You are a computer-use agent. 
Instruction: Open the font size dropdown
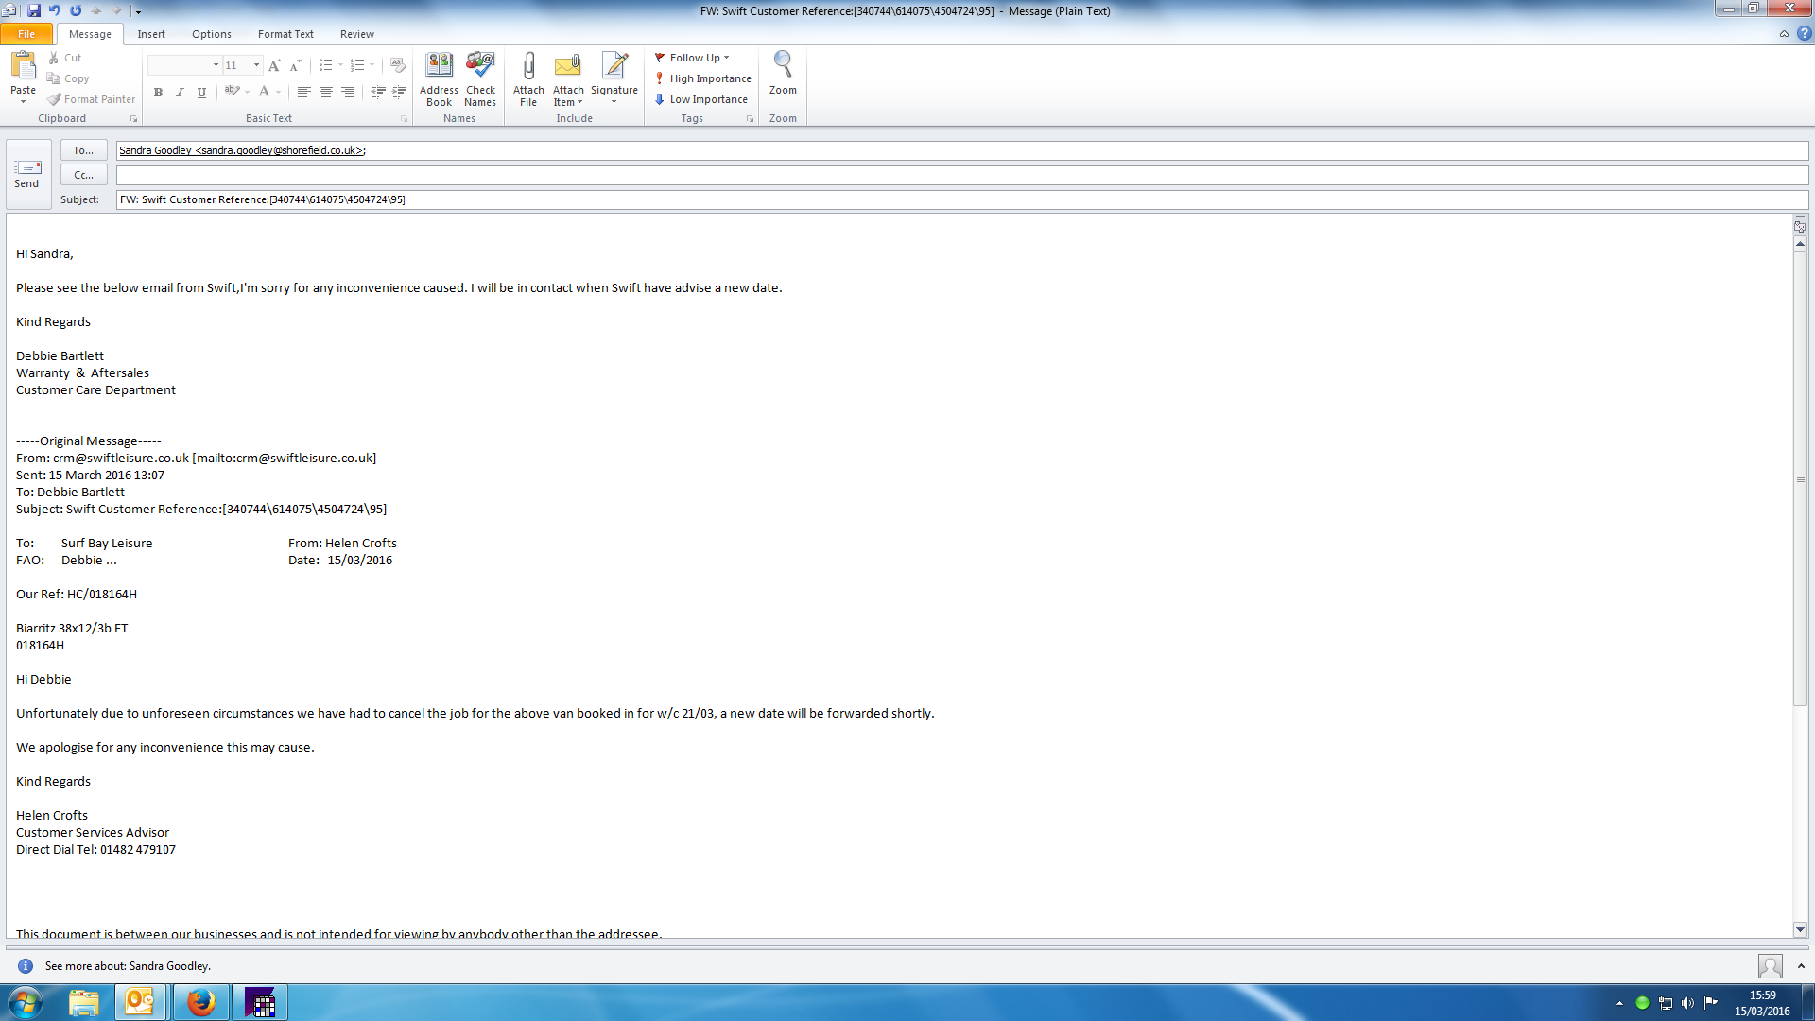(x=256, y=65)
